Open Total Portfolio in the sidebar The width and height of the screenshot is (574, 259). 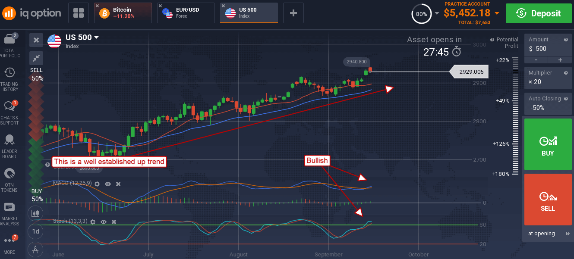9,46
